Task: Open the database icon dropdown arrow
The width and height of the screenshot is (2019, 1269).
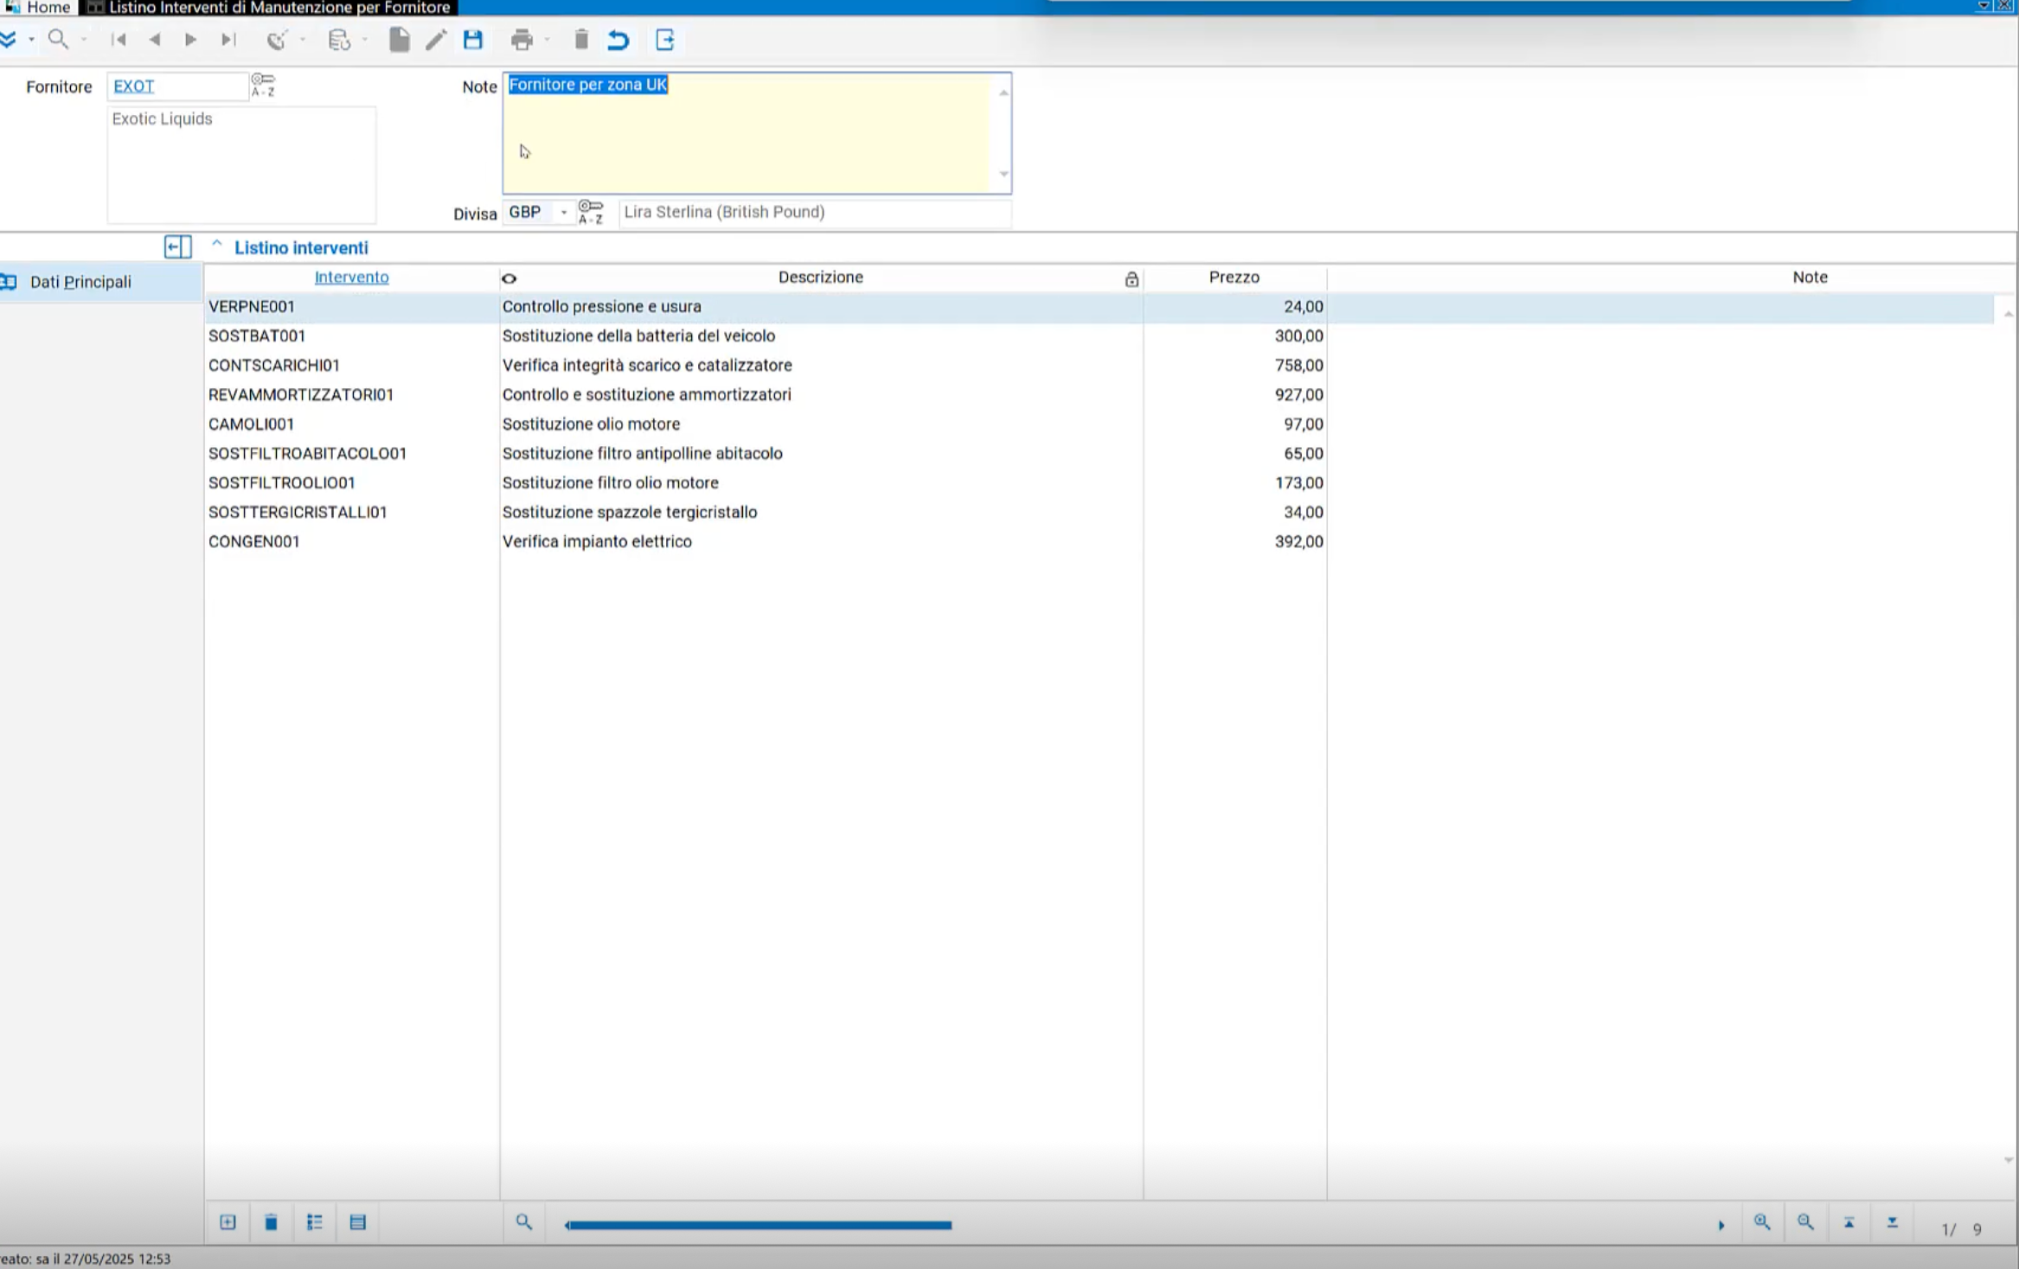Action: pos(364,40)
